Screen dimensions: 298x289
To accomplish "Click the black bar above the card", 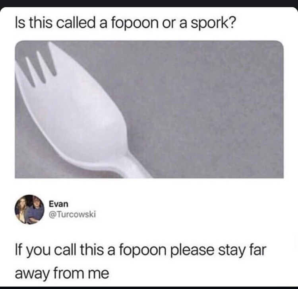I will [x=149, y=3].
